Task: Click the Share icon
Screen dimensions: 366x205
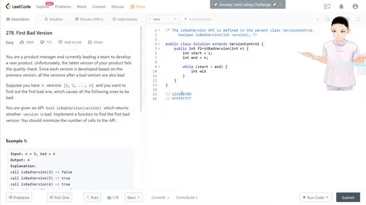Action: click(90, 42)
